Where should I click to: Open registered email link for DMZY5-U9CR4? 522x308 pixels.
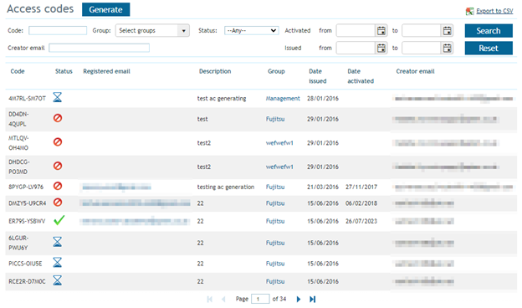point(136,203)
